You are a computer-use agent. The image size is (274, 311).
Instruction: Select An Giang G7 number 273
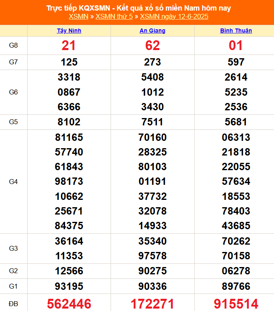click(152, 62)
